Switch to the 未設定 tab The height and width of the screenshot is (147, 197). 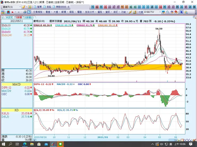(9, 17)
